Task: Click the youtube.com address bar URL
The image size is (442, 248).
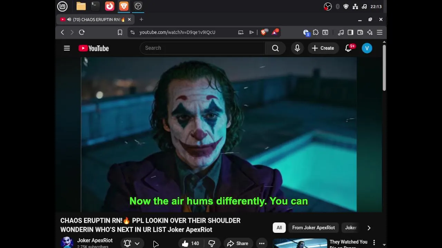Action: 177,32
